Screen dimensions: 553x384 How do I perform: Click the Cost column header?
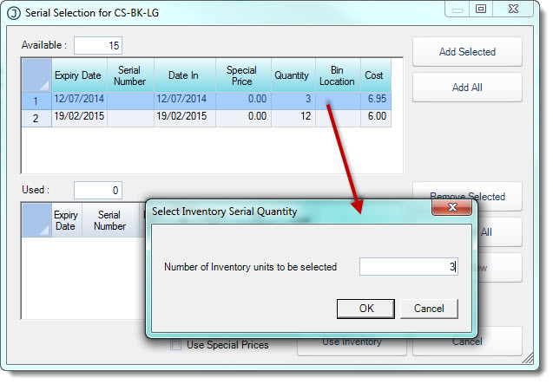(x=376, y=75)
